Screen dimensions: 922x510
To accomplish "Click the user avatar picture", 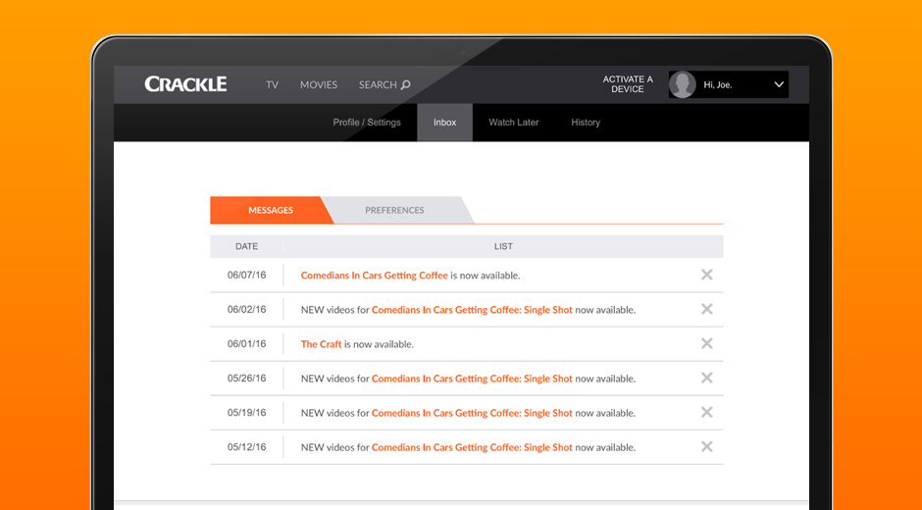I will coord(682,84).
